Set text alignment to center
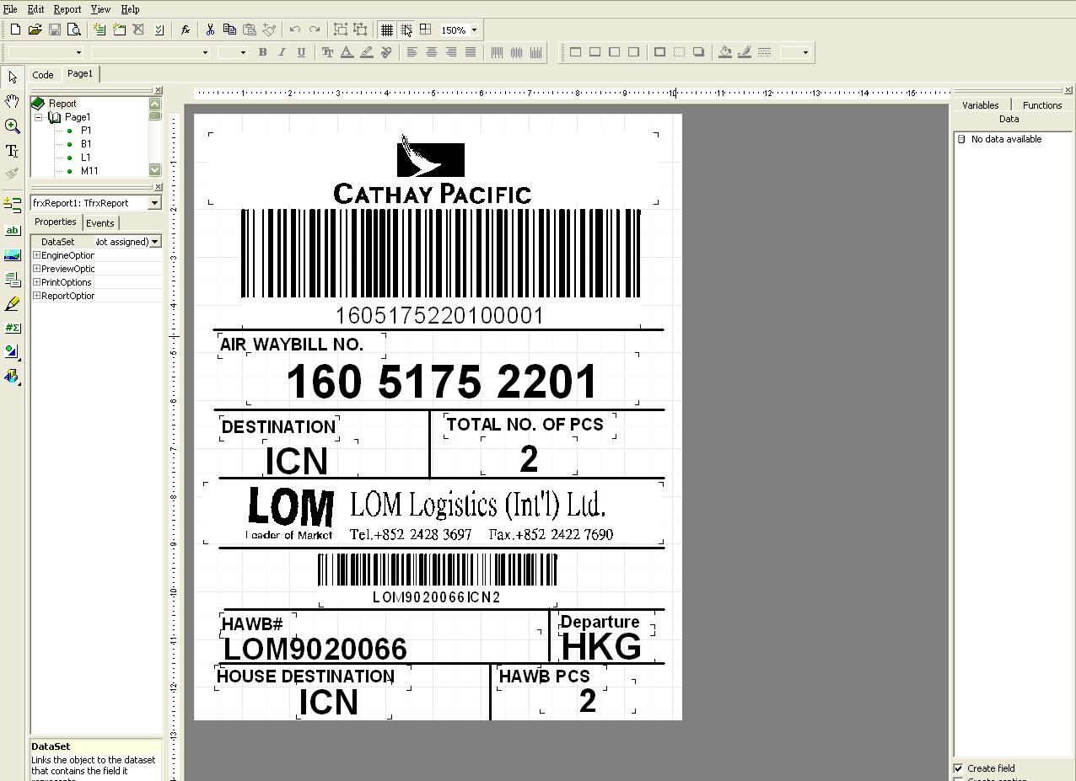The height and width of the screenshot is (781, 1076). (x=431, y=52)
